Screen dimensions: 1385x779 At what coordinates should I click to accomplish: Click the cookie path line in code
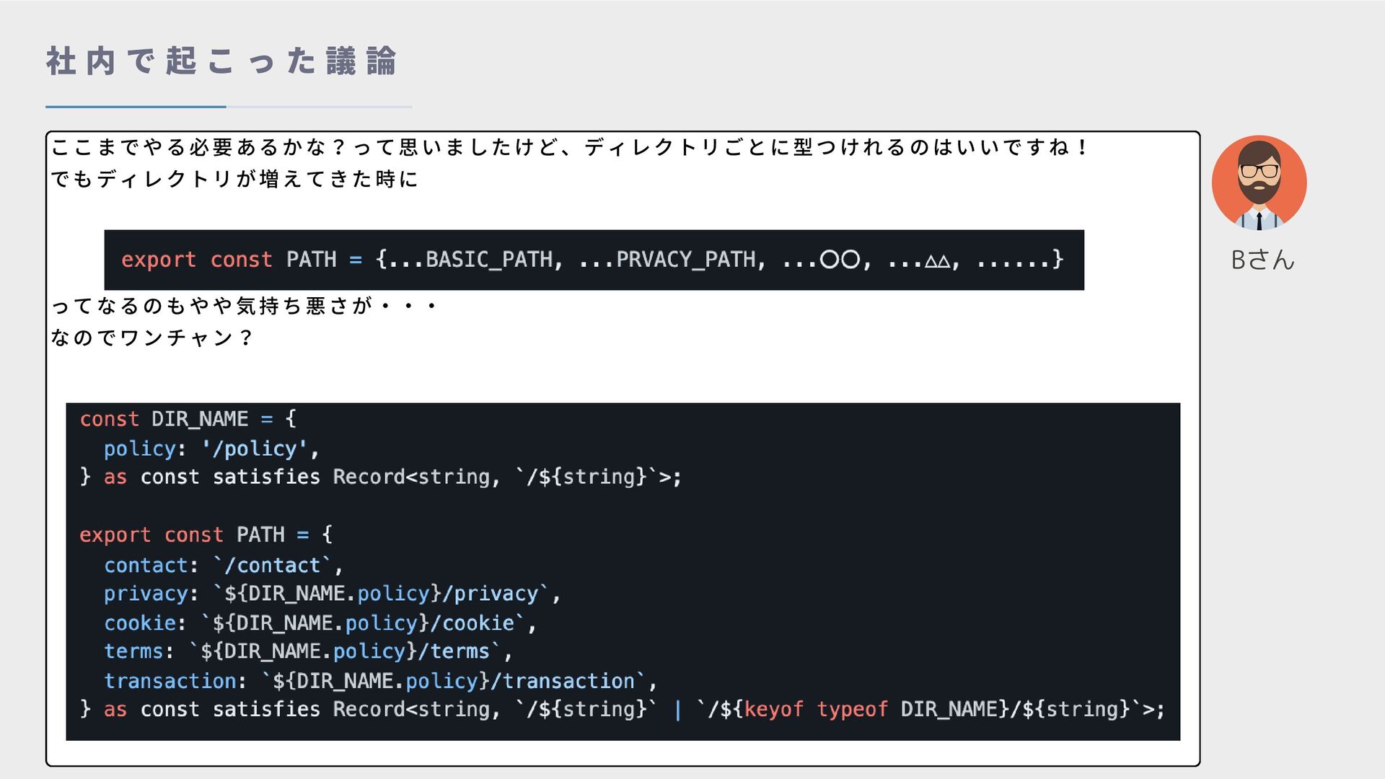coord(320,623)
